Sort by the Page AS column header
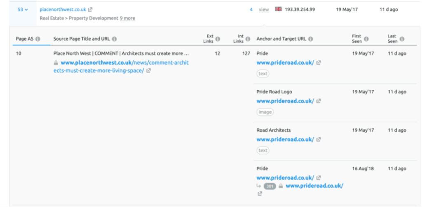 pos(24,39)
